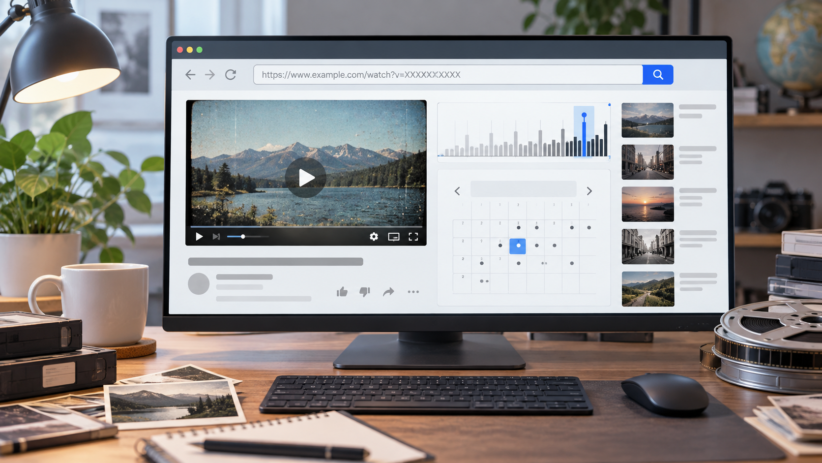Click the red close window dot
The height and width of the screenshot is (463, 822).
click(180, 50)
